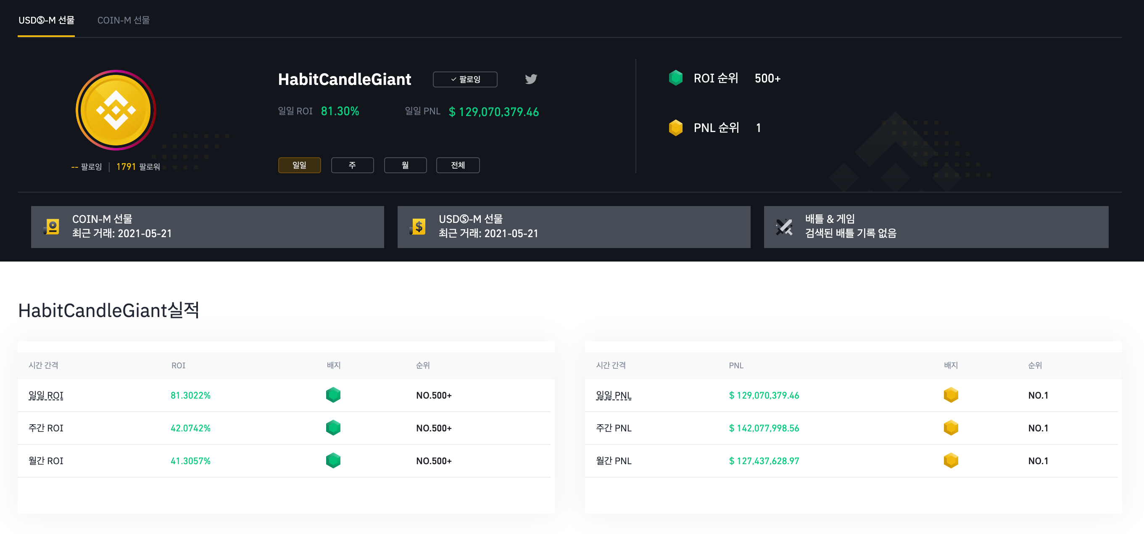Click the Twitter bird icon

pos(531,79)
